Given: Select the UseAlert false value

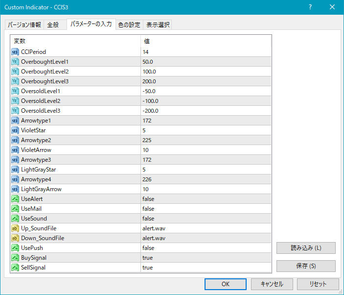Looking at the screenshot, I should 148,199.
